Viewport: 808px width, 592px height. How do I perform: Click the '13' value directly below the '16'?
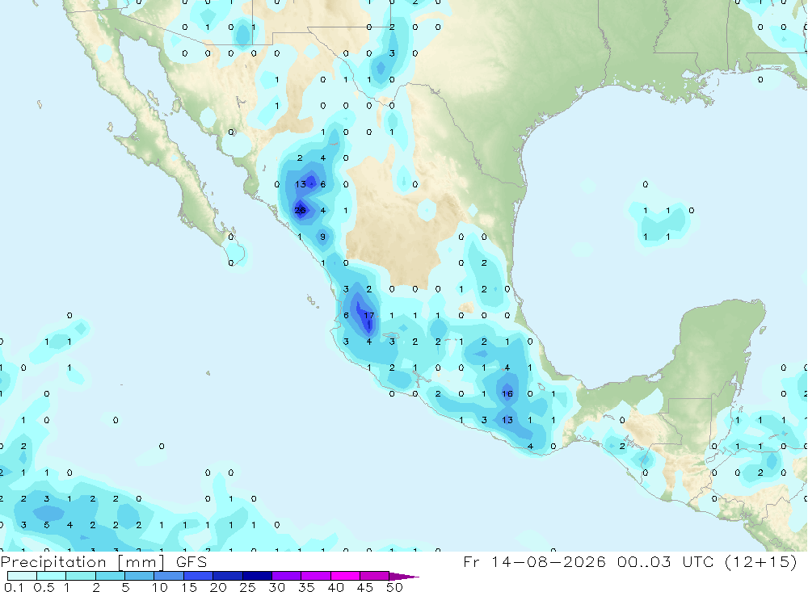tap(507, 420)
